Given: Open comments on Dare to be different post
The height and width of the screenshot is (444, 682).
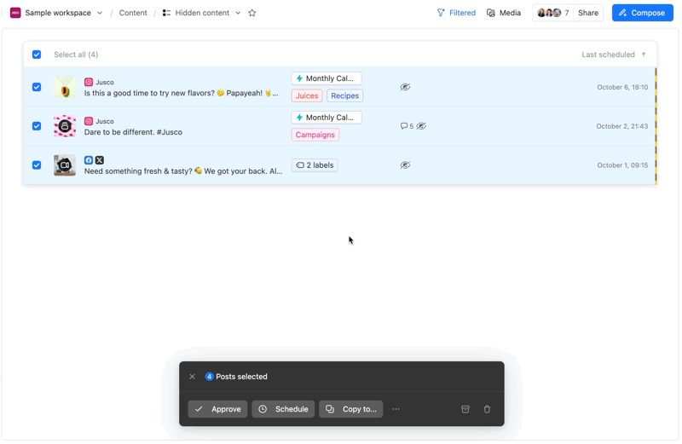Looking at the screenshot, I should 407,126.
